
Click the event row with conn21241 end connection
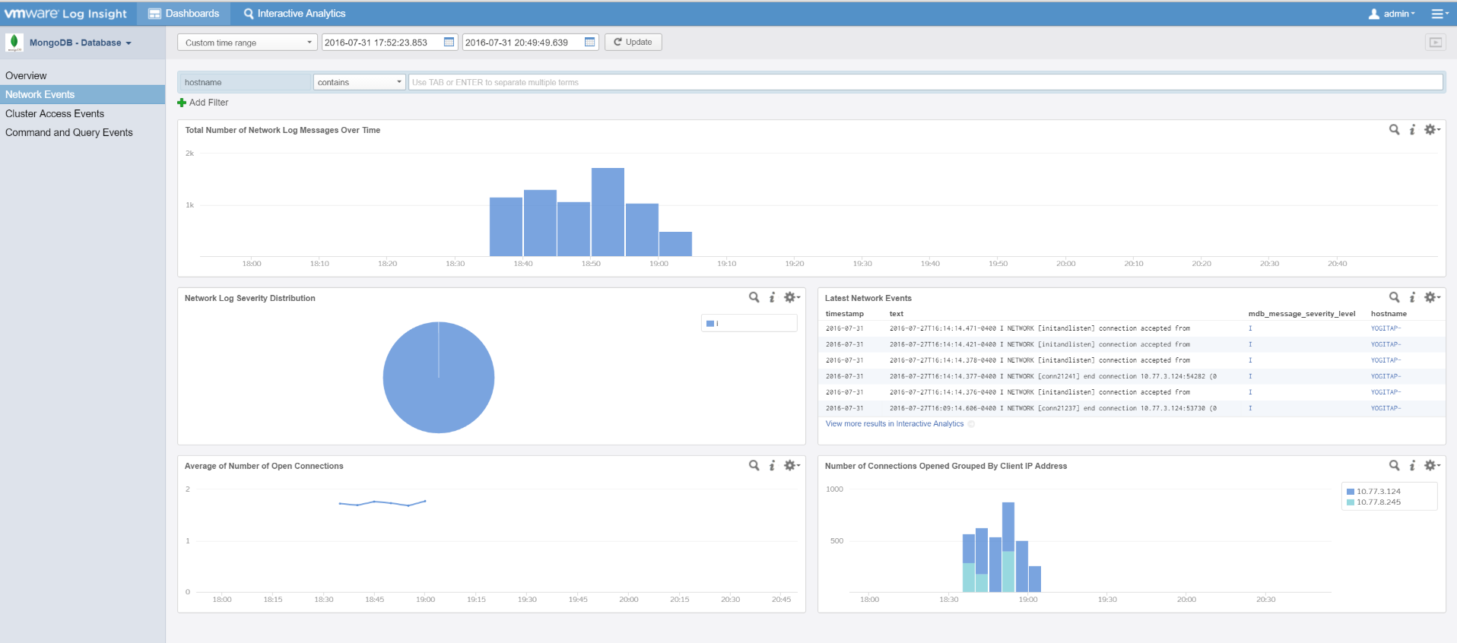[1131, 376]
